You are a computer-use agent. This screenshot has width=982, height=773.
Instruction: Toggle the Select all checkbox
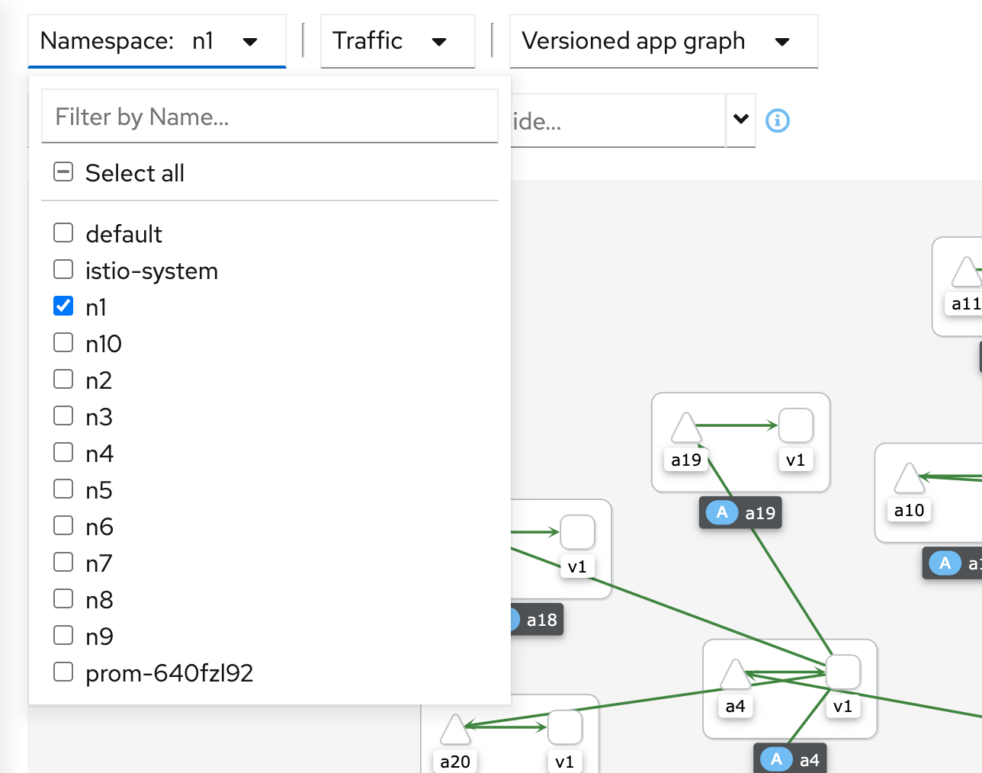click(x=63, y=172)
